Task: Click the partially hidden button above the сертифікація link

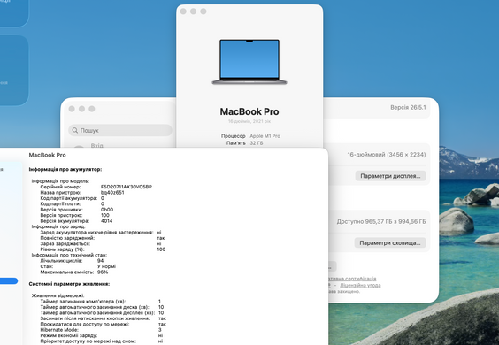Action: [x=333, y=266]
